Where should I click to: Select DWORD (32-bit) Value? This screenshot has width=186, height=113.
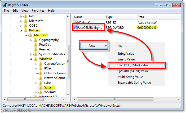pyautogui.click(x=136, y=65)
